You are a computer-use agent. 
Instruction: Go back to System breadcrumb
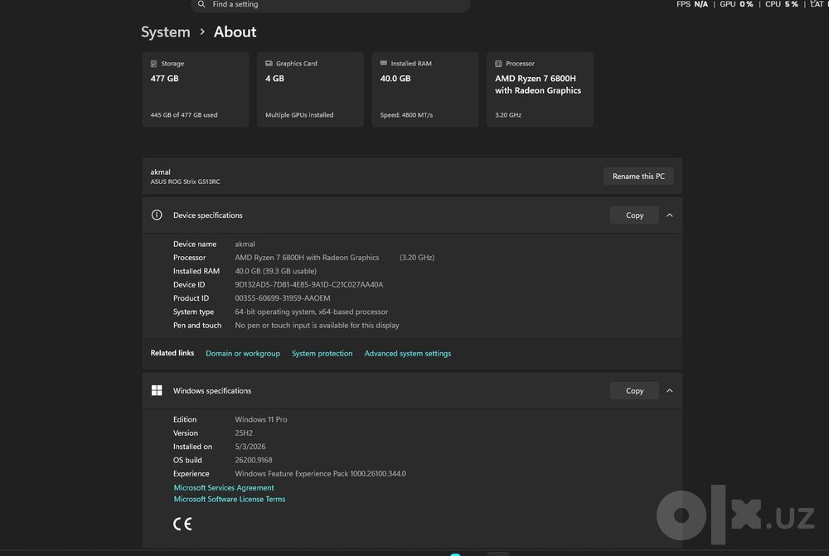pyautogui.click(x=166, y=31)
